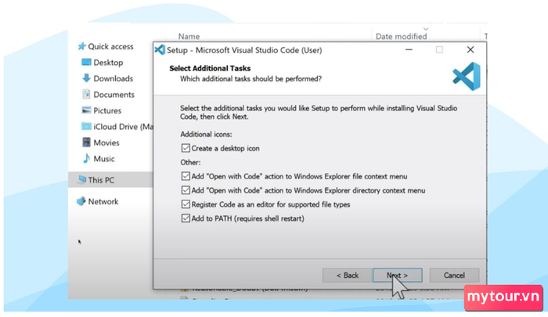
Task: Click the VS Code icon in title bar
Action: (160, 50)
